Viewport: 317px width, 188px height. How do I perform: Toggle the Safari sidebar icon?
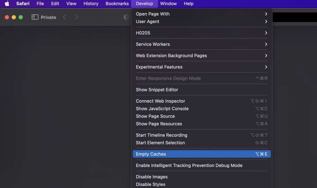[x=35, y=17]
